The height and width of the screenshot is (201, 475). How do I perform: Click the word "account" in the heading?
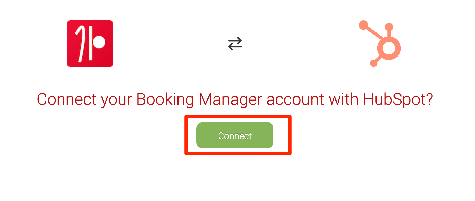[x=295, y=99]
